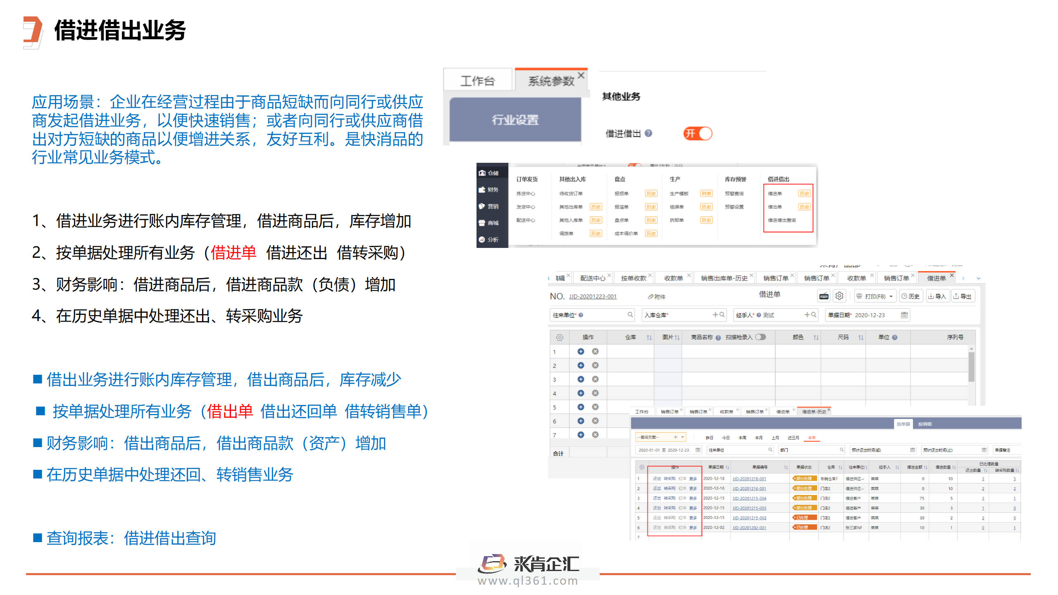Sort by the 颜色 column arrows
Screen dimensions: 1058x595
[816, 338]
